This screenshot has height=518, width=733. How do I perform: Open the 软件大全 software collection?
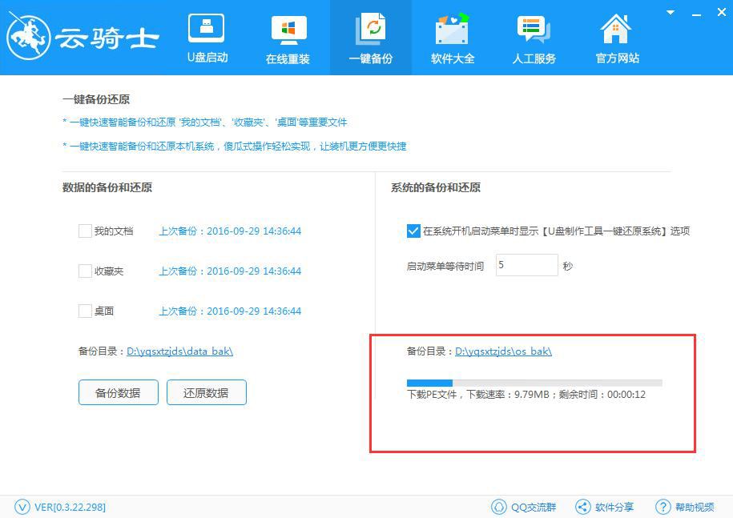point(452,36)
